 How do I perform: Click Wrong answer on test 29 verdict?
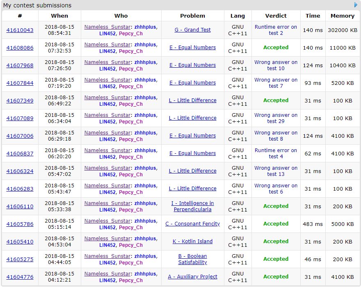pos(276,118)
